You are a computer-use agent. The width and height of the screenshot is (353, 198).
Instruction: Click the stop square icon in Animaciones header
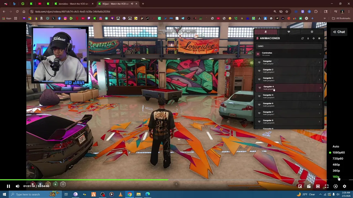point(319,38)
